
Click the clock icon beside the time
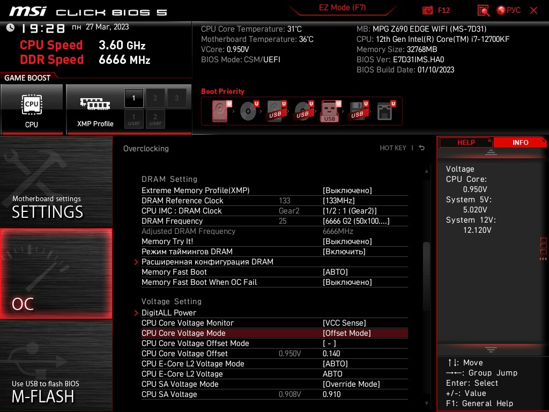pyautogui.click(x=11, y=28)
